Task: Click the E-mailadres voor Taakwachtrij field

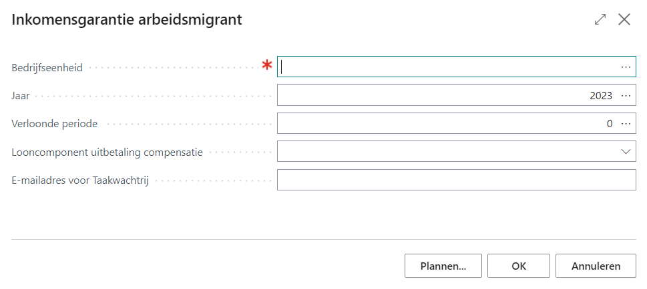Action: [457, 180]
